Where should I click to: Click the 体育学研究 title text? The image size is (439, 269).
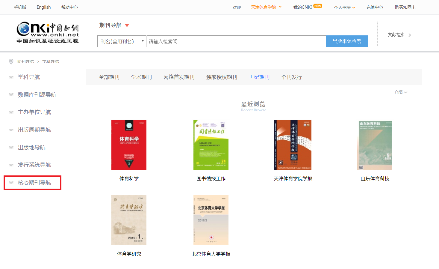(x=129, y=254)
